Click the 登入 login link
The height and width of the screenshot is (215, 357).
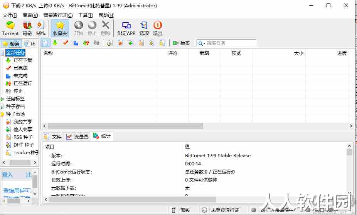tap(7, 175)
